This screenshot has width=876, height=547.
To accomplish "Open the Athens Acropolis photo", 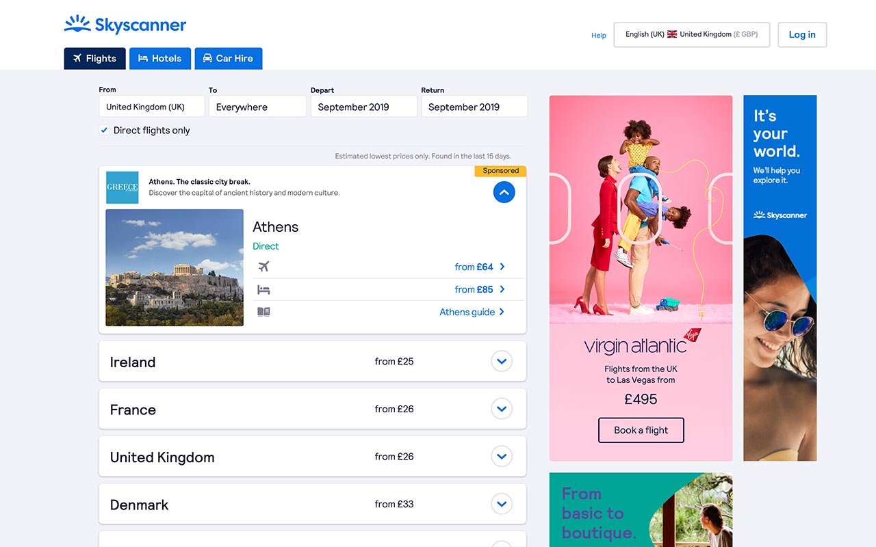I will 175,267.
